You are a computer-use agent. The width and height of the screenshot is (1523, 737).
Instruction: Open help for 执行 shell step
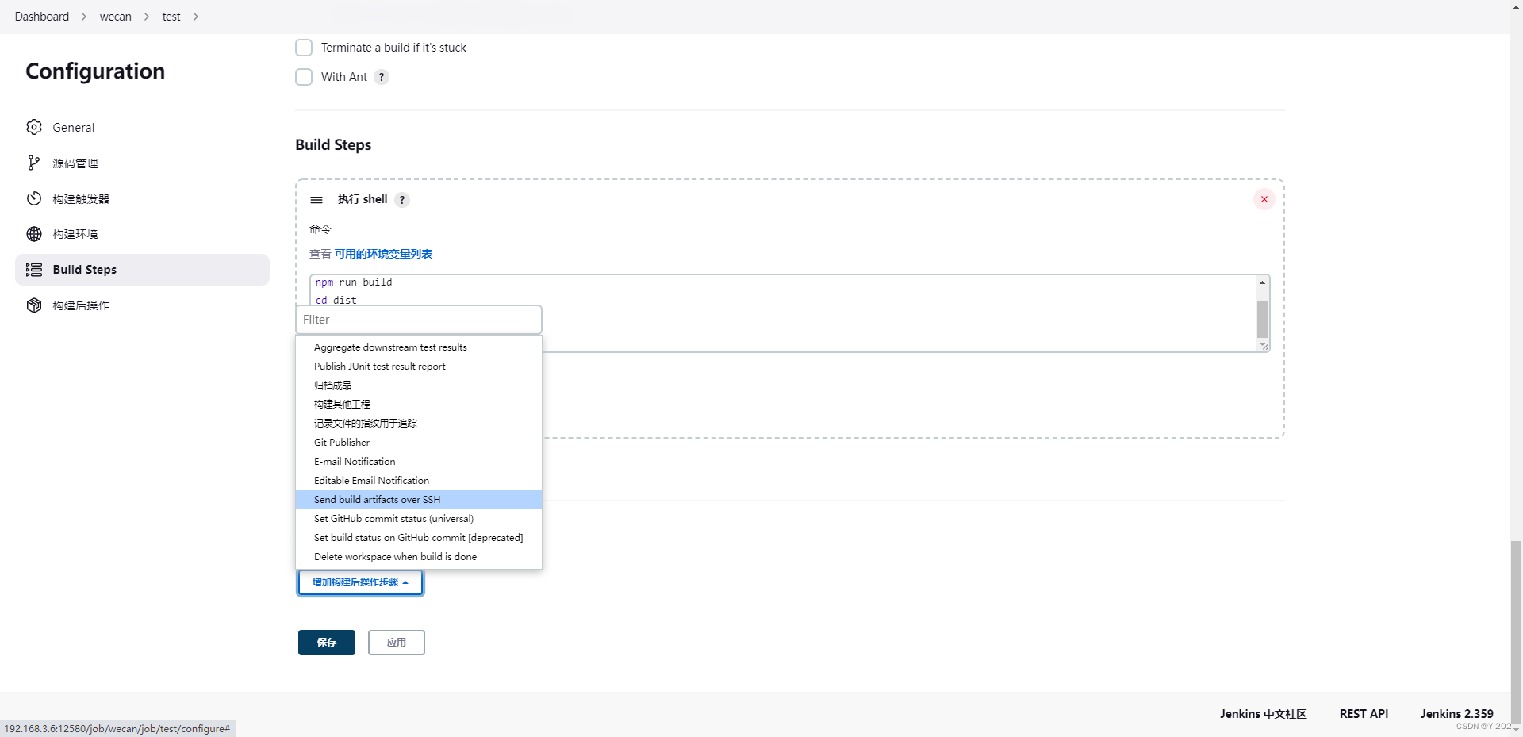pyautogui.click(x=402, y=200)
